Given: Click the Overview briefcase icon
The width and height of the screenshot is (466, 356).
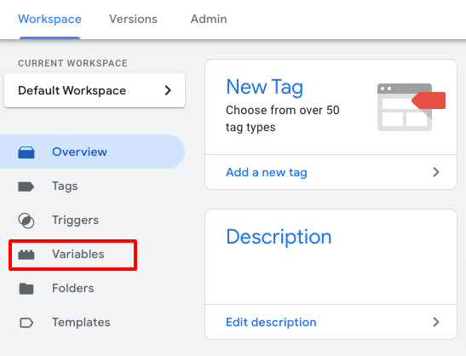Looking at the screenshot, I should tap(26, 152).
